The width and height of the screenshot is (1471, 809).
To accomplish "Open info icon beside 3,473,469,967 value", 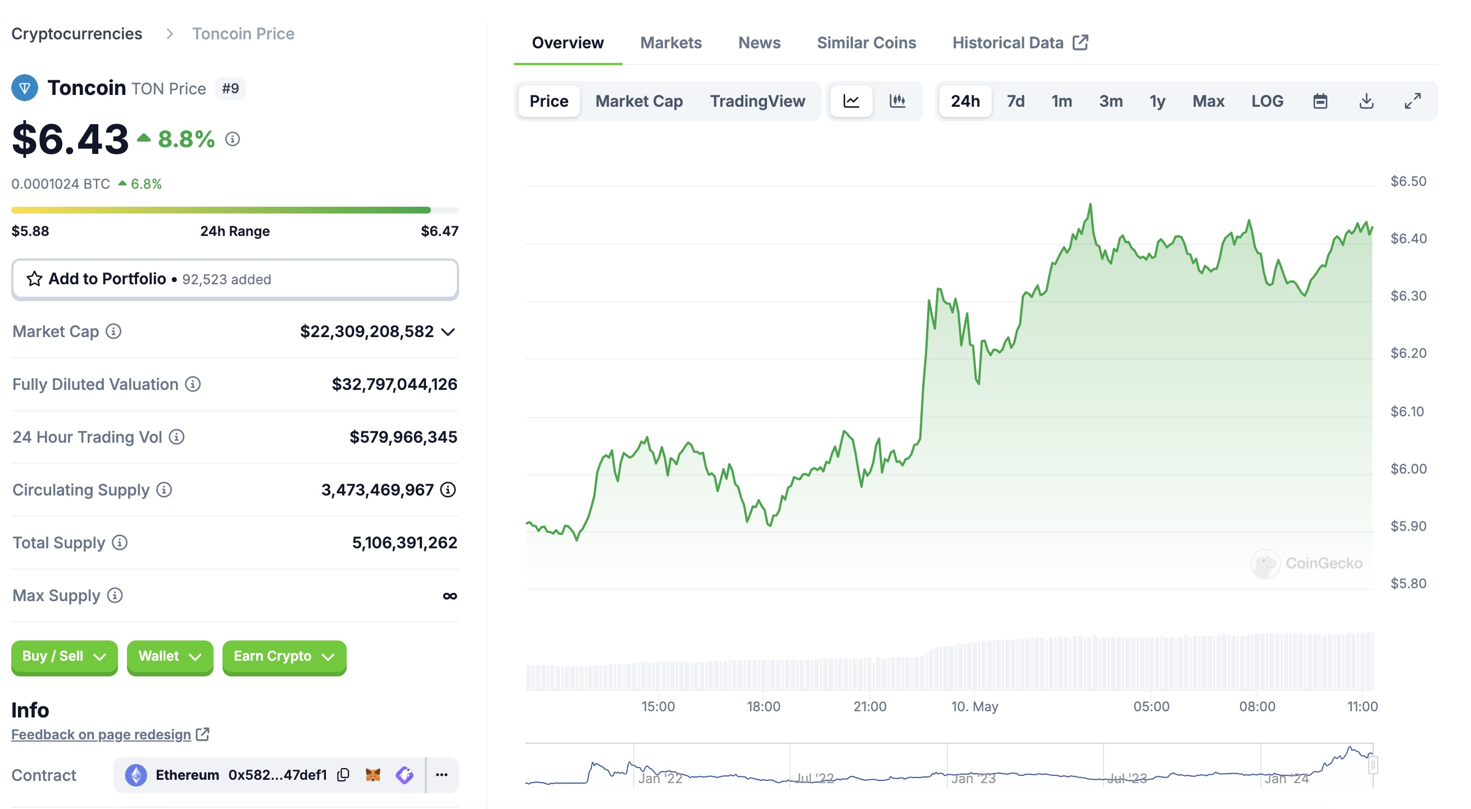I will (448, 490).
